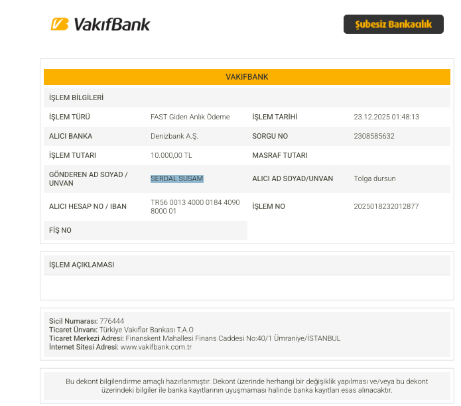461x406 pixels.
Task: Click the İŞLEM AÇIKLAMASI heading
Action: (x=82, y=265)
